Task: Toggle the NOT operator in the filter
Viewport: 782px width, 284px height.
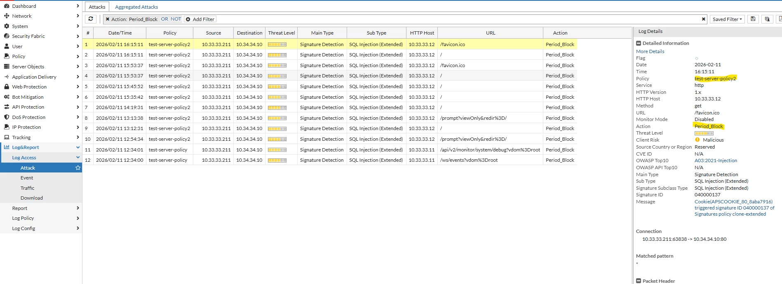Action: coord(176,19)
